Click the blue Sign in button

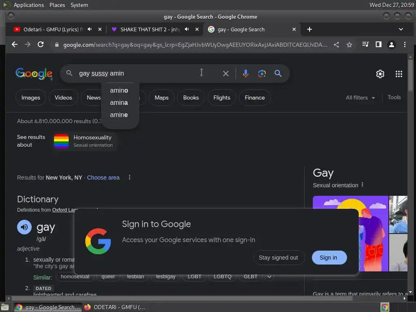[x=329, y=258]
